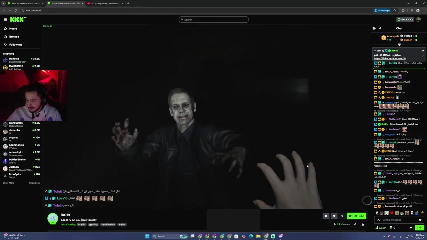Toggle the heart follow button
The width and height of the screenshot is (427, 240).
(334, 216)
